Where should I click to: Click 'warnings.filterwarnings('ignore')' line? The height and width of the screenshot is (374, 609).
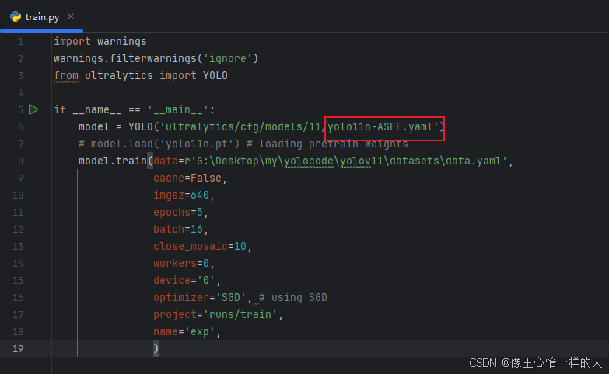[x=156, y=58]
